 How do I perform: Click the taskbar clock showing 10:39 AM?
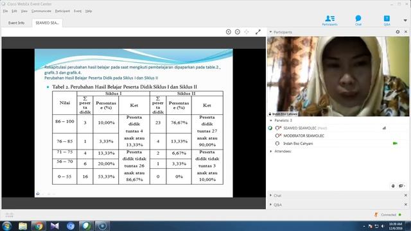(396, 226)
